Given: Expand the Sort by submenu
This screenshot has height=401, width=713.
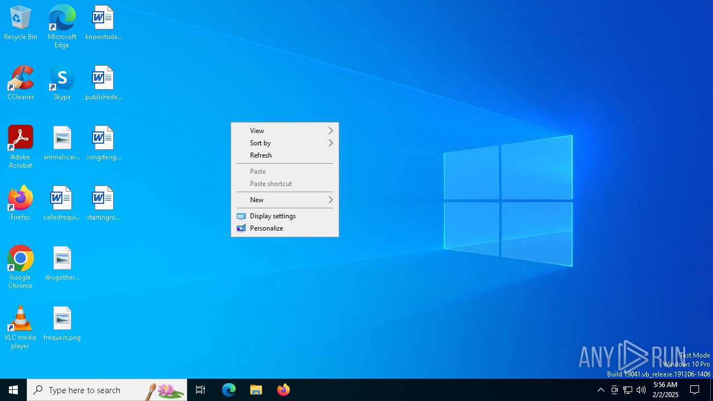Looking at the screenshot, I should tap(285, 143).
